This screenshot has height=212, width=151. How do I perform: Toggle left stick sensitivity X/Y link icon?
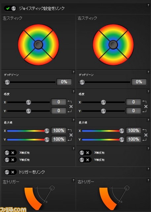click(x=71, y=107)
